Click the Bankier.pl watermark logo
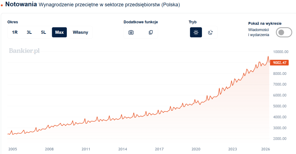Screen dimensions: 296x154 tap(24, 51)
